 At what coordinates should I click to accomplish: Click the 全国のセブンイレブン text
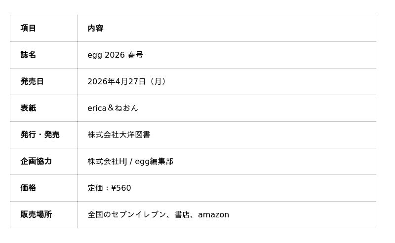click(127, 214)
